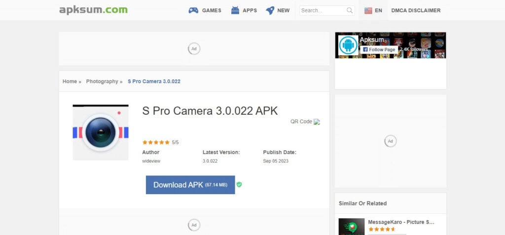The width and height of the screenshot is (505, 235).
Task: Click the version value 3.0.022
Action: tap(210, 161)
